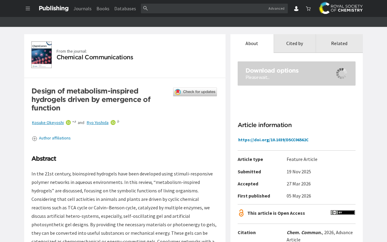The width and height of the screenshot is (387, 242).
Task: Open Advanced search
Action: tap(276, 8)
